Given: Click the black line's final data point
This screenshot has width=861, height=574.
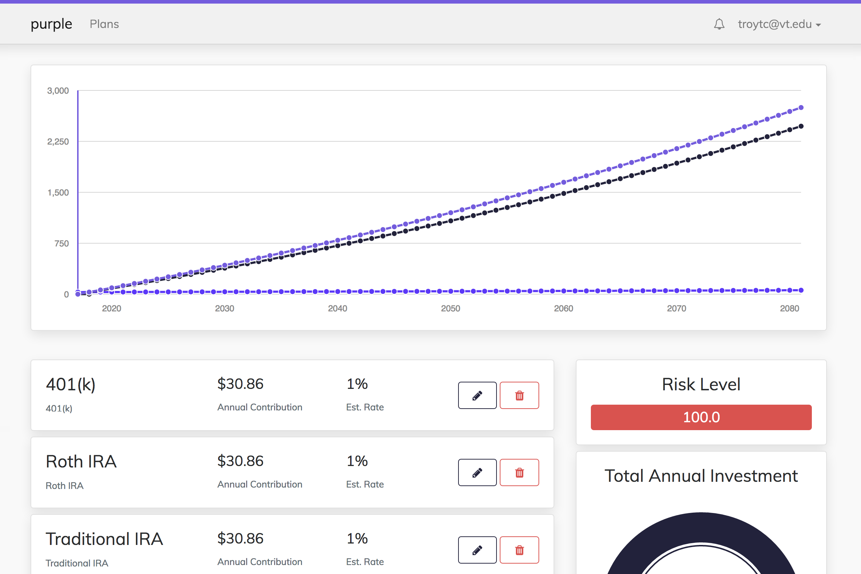Looking at the screenshot, I should pyautogui.click(x=801, y=126).
